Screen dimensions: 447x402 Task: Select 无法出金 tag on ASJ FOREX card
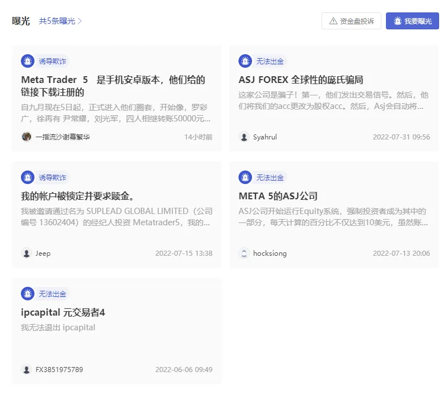click(x=270, y=61)
